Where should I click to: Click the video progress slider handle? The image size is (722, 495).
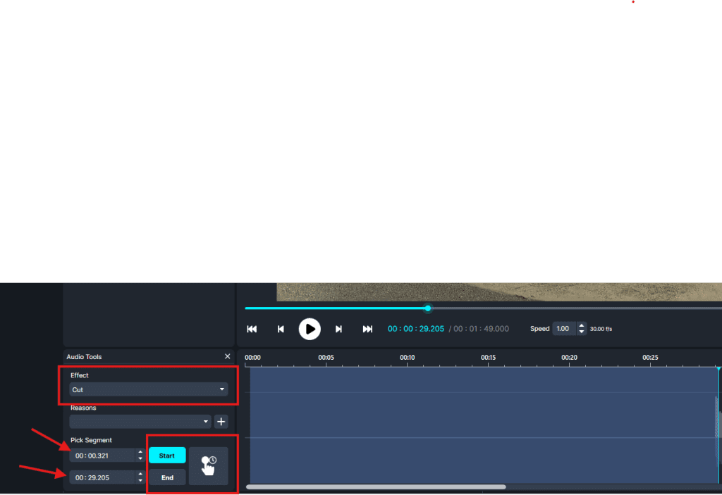[x=428, y=308]
